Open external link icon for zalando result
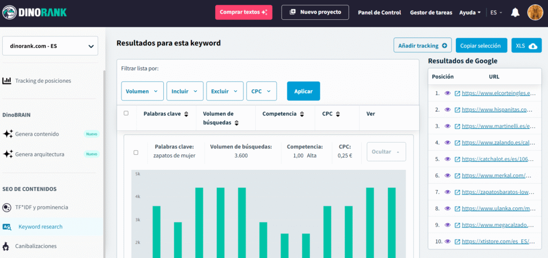Screen dimensions: 548x258 (x=457, y=143)
